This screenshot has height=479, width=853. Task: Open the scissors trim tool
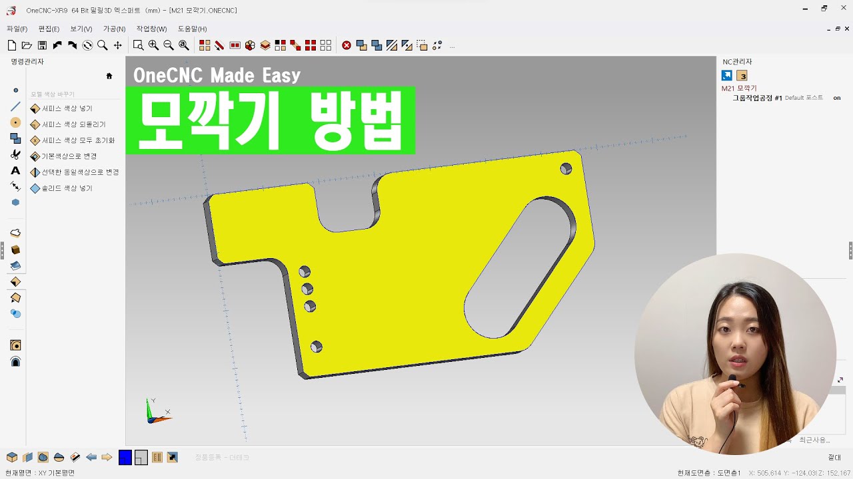pyautogui.click(x=16, y=154)
